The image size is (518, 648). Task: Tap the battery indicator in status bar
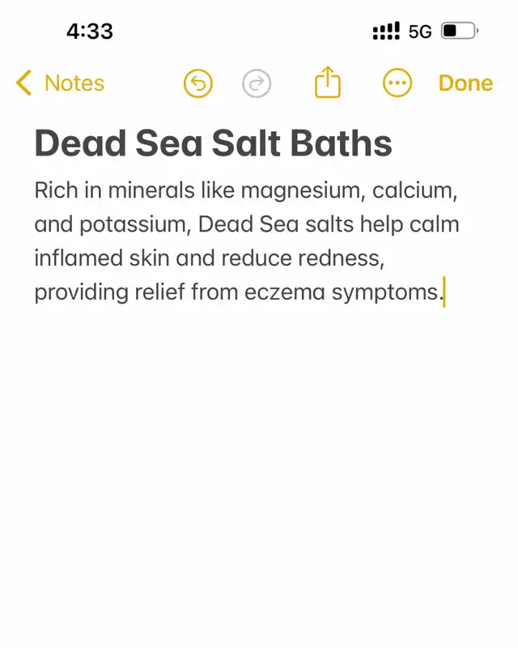[x=460, y=31]
